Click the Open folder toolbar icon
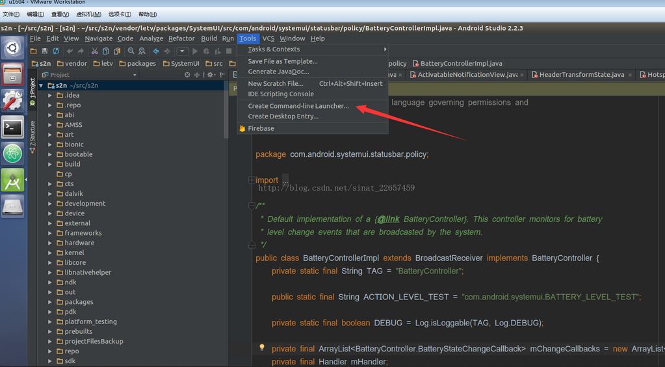The height and width of the screenshot is (367, 665). (x=34, y=51)
